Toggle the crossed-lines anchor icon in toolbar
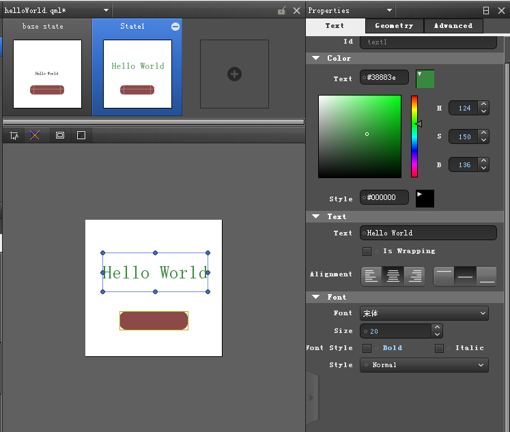The width and height of the screenshot is (510, 432). tap(35, 135)
